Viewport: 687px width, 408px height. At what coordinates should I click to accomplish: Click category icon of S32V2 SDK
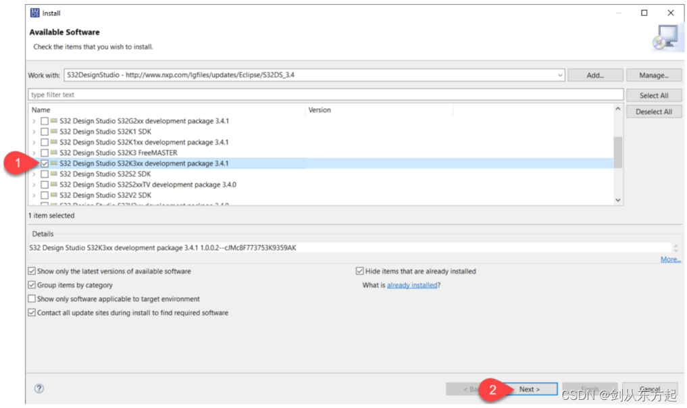coord(54,195)
